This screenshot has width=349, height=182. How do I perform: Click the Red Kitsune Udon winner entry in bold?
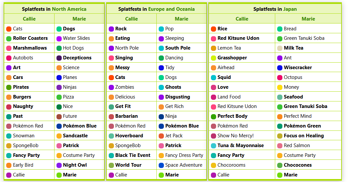click(238, 38)
